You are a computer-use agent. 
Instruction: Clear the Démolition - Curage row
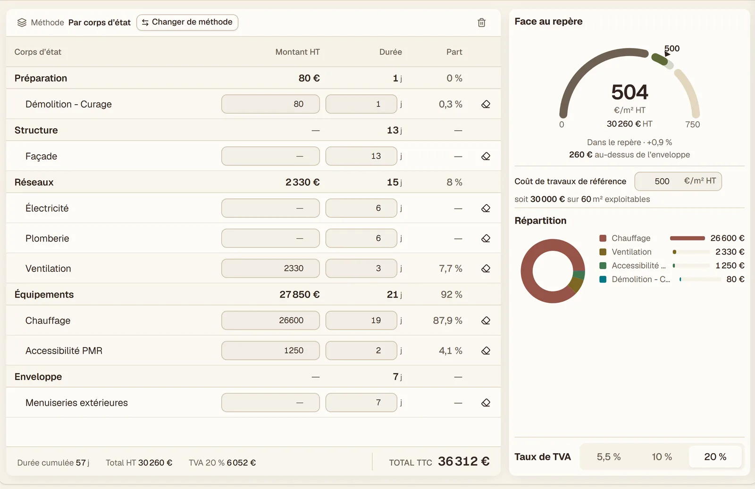pyautogui.click(x=486, y=104)
